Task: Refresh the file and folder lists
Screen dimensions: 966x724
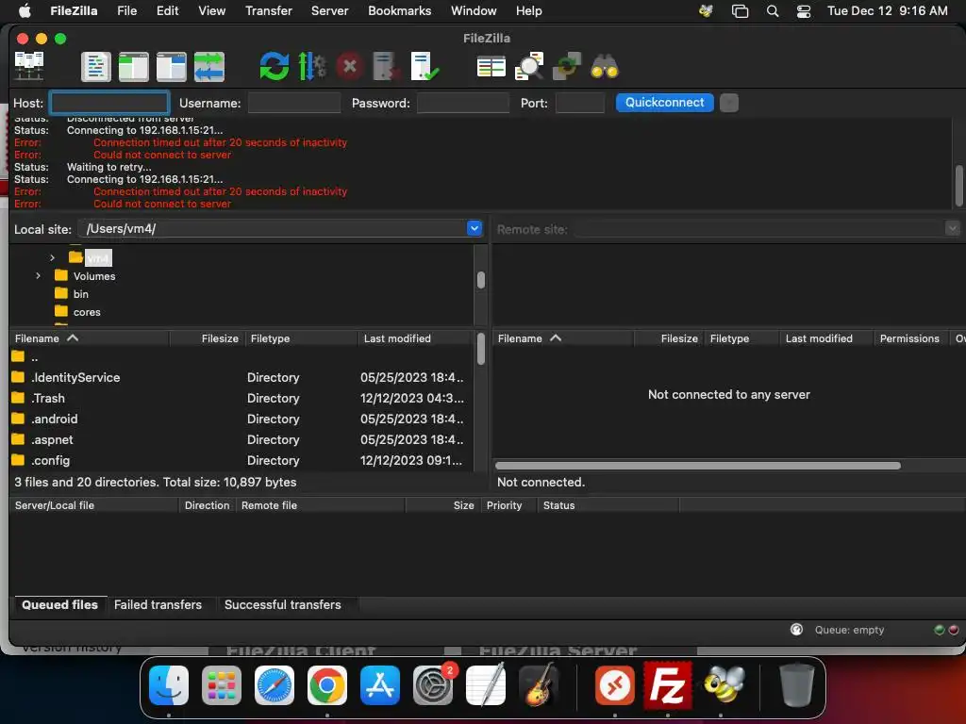Action: pos(275,67)
